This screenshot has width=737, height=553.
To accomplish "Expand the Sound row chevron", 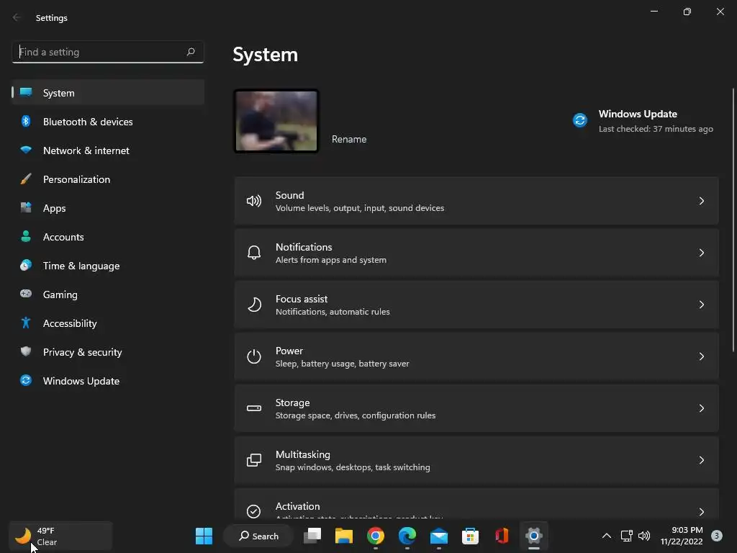I will pos(701,202).
